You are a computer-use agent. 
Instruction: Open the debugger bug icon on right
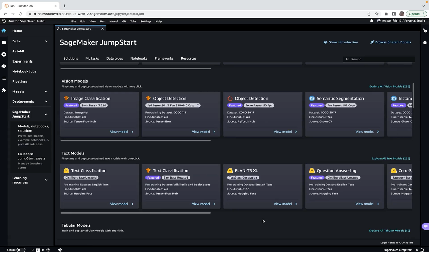coord(425,42)
